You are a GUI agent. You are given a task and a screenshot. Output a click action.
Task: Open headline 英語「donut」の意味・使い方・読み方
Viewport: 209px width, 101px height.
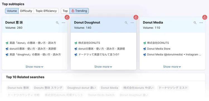(x=33, y=43)
